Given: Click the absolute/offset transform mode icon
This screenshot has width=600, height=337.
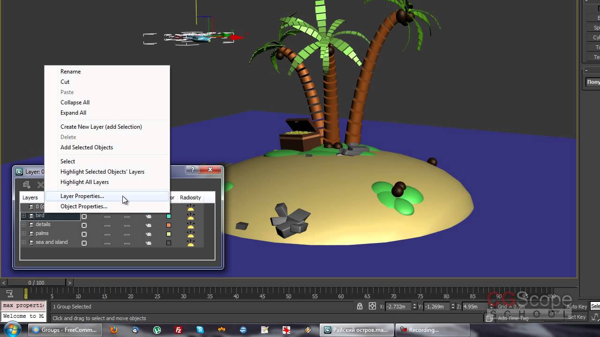Looking at the screenshot, I should 372,306.
